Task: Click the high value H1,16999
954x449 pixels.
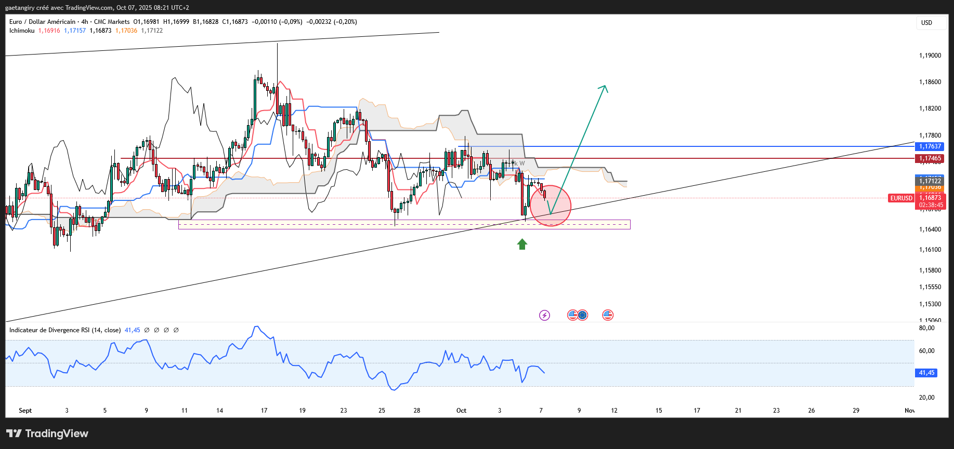Action: tap(176, 22)
